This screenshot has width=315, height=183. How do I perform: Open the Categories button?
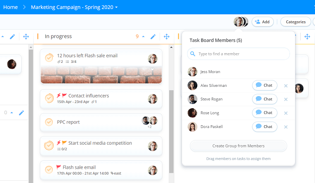click(296, 22)
